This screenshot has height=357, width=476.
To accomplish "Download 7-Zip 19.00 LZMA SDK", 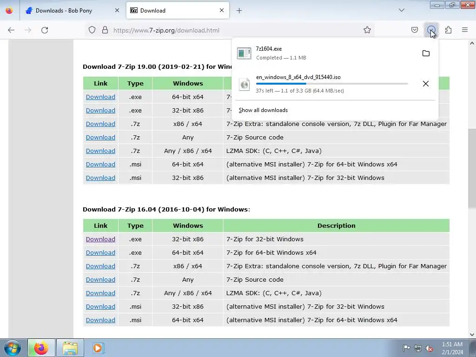I will click(x=100, y=151).
